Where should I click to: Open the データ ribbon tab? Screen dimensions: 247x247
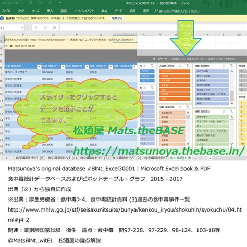tap(118, 11)
